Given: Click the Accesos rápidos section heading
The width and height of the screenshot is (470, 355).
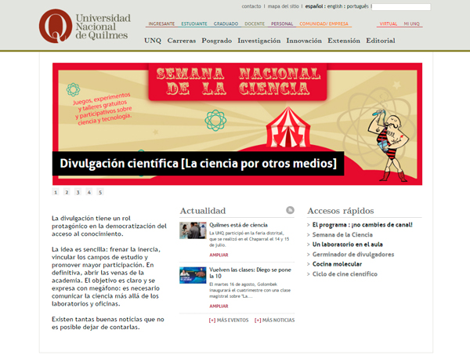Looking at the screenshot, I should point(341,211).
